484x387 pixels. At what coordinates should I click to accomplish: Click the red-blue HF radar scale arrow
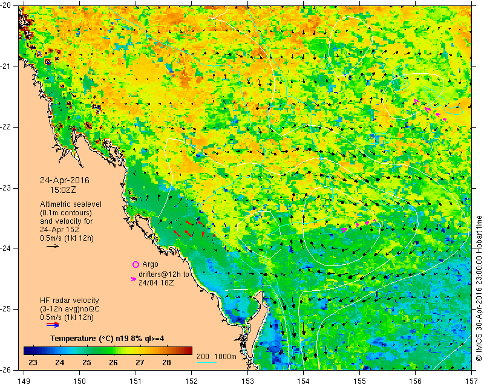(53, 325)
